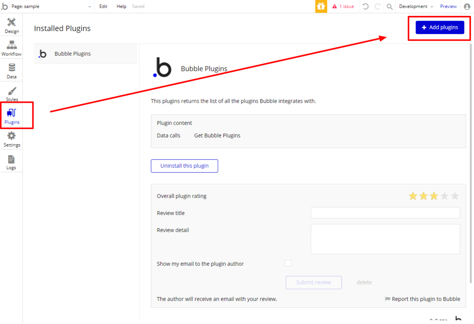This screenshot has height=324, width=474.
Task: Set rating to second star
Action: tap(423, 196)
